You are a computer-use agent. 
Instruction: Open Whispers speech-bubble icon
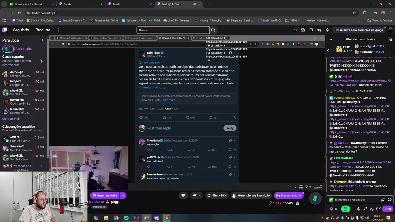tap(311, 30)
